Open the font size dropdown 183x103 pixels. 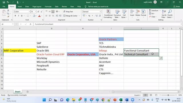(x=35, y=11)
